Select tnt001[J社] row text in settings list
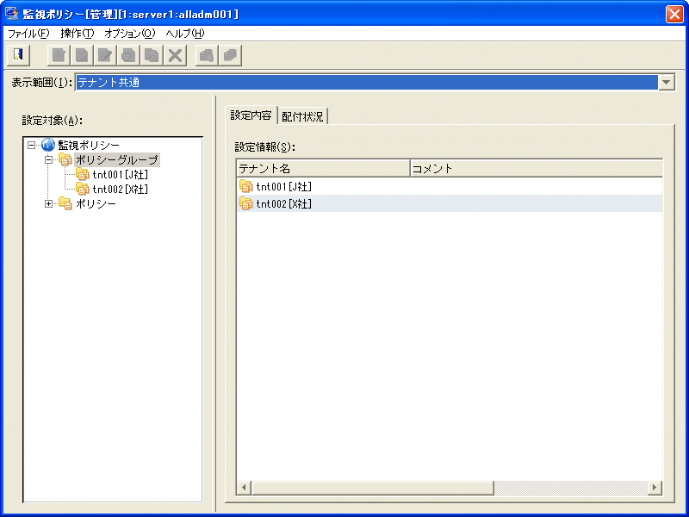Screen dimensions: 689x517 click(x=284, y=186)
